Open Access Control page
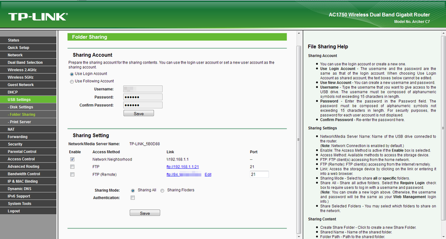Image resolution: width=446 pixels, height=239 pixels. 28,159
